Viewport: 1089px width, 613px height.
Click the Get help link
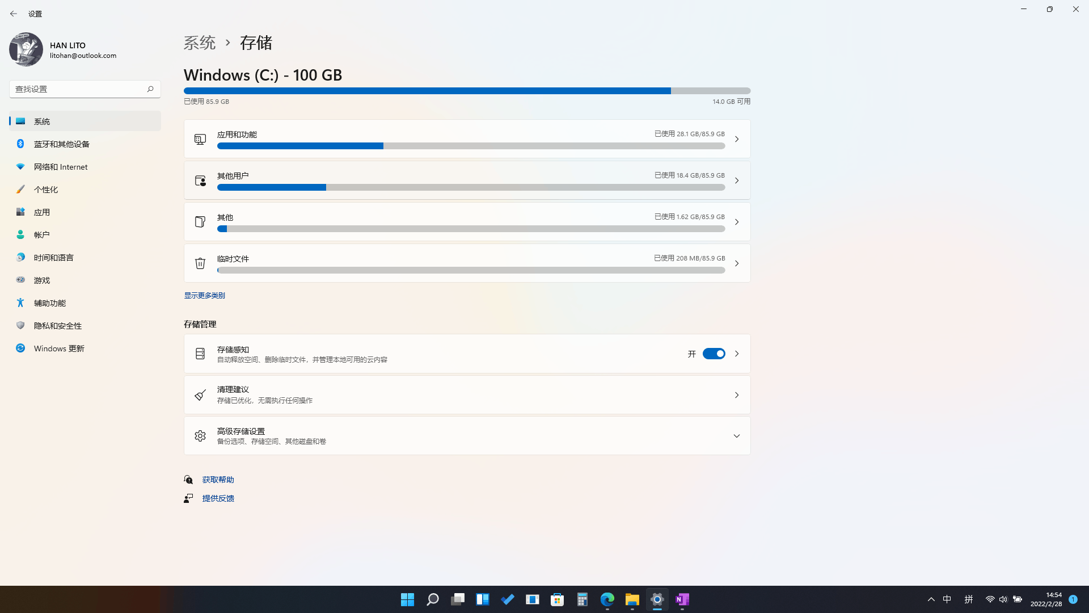(218, 480)
